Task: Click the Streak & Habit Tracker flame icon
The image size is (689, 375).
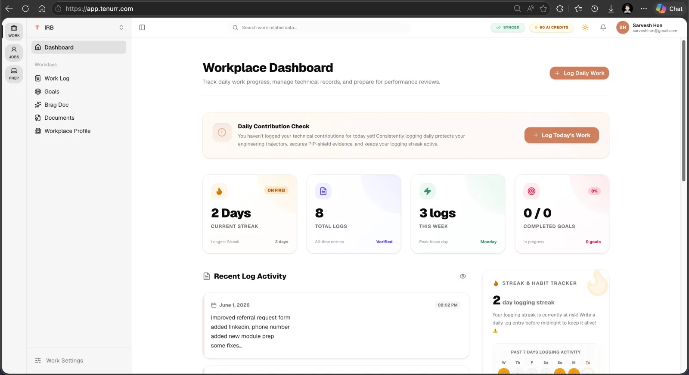Action: point(496,283)
